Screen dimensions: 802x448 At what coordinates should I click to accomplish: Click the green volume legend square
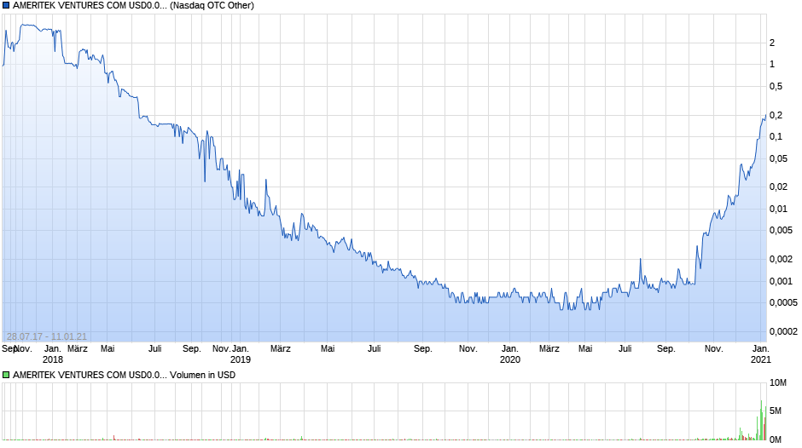pyautogui.click(x=6, y=375)
